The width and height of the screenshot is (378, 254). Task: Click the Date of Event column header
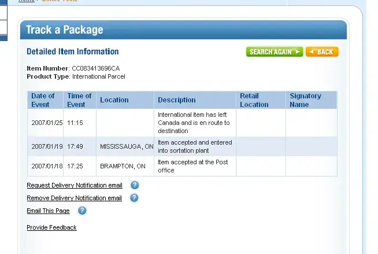45,100
